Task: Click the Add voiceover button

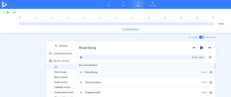Action: pos(131,29)
